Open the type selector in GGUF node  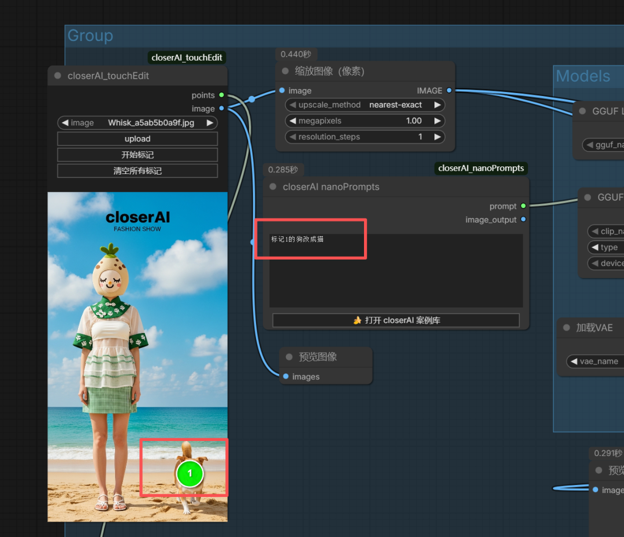tap(606, 247)
